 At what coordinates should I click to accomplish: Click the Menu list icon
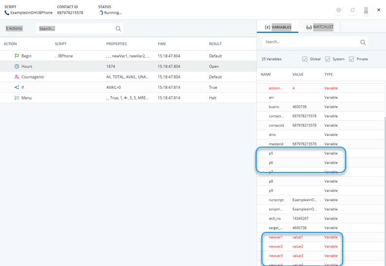click(17, 98)
